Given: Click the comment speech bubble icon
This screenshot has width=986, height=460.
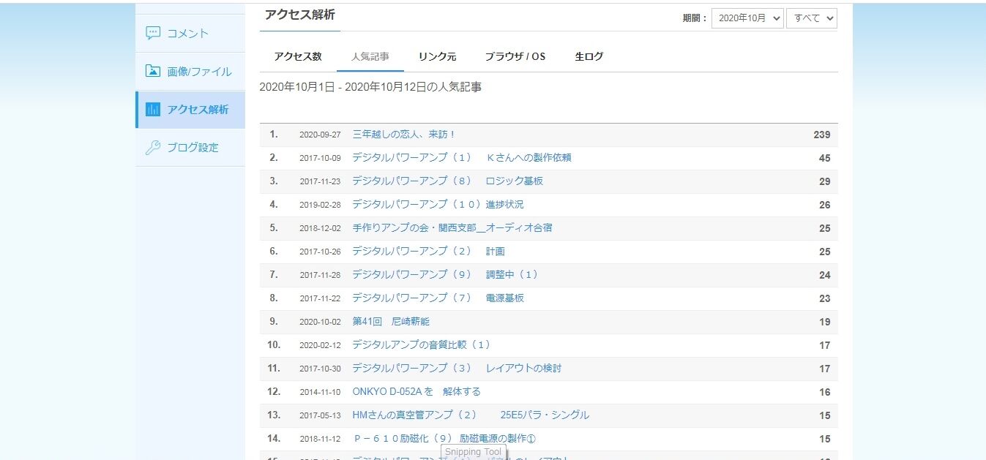Looking at the screenshot, I should pyautogui.click(x=153, y=33).
